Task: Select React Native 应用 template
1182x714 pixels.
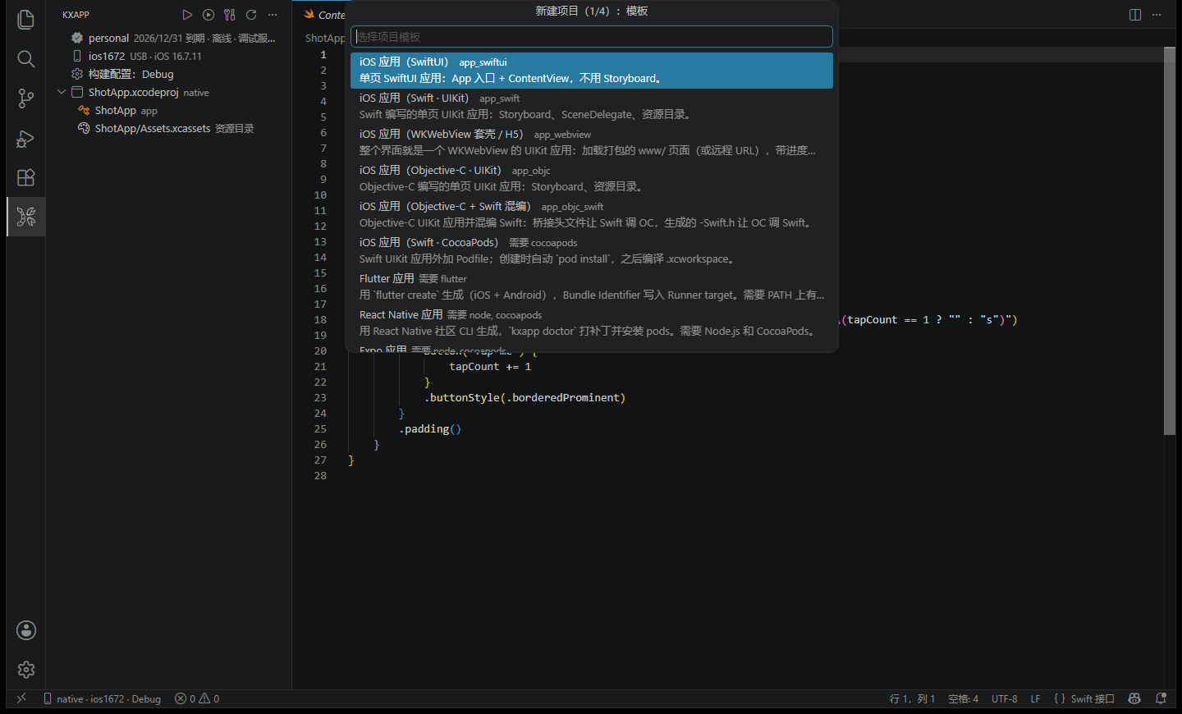Action: [592, 323]
